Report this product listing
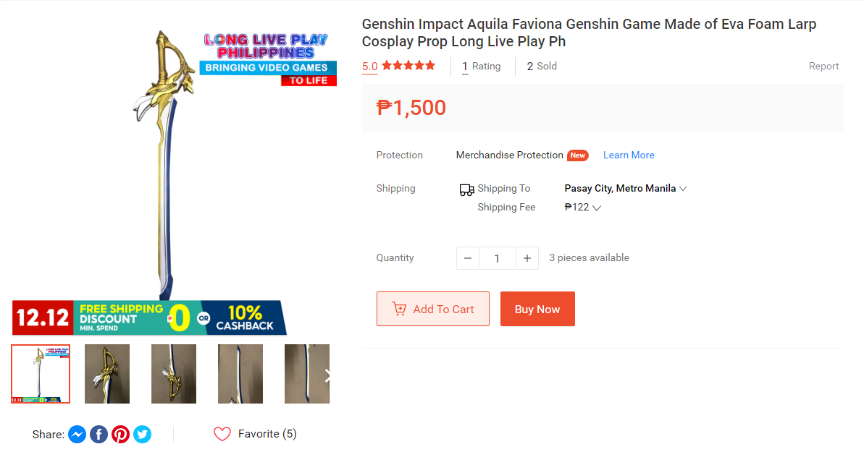This screenshot has height=452, width=864. [x=823, y=67]
